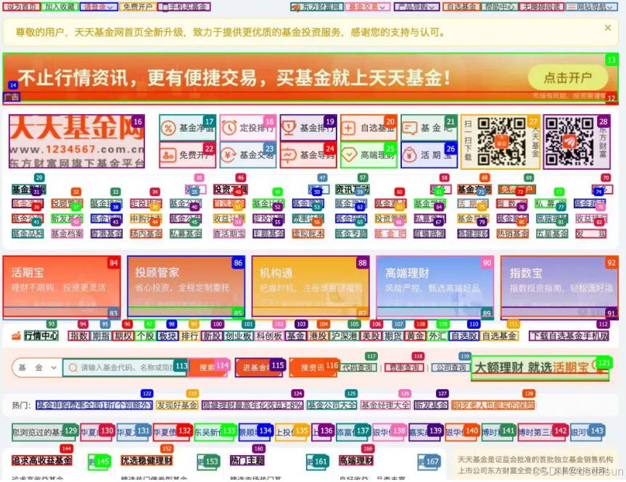Click the plus icon of the 自选基金 tile
The image size is (626, 482).
[348, 128]
